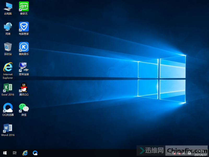Open the taskbar clock showing 2021/8/22
The image size is (209, 157).
pyautogui.click(x=200, y=153)
